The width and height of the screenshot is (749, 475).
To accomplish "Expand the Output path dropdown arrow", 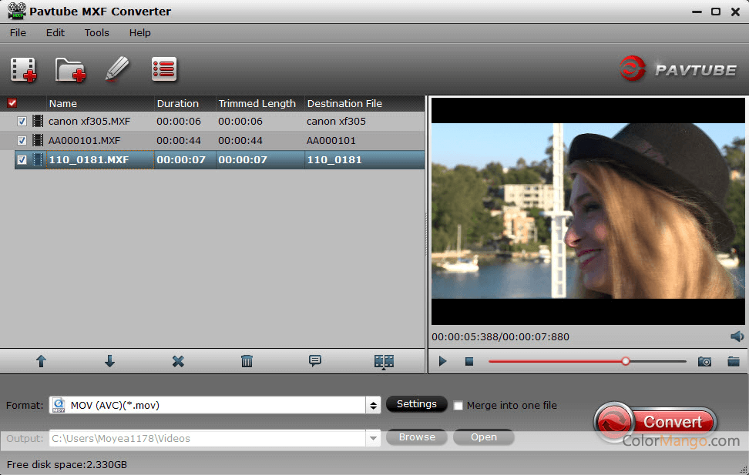I will (373, 438).
